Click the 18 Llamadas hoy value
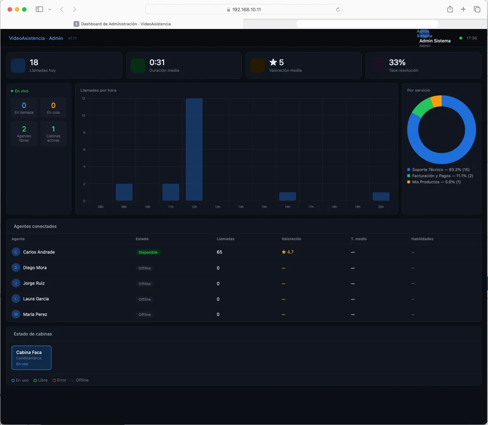 coord(34,63)
